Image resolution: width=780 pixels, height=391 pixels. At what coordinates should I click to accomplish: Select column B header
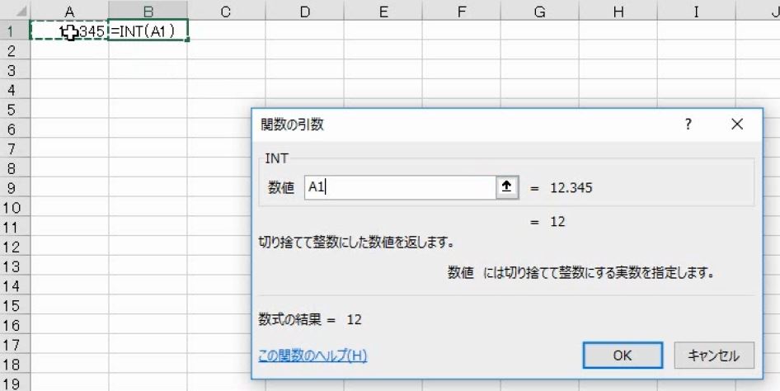(148, 12)
